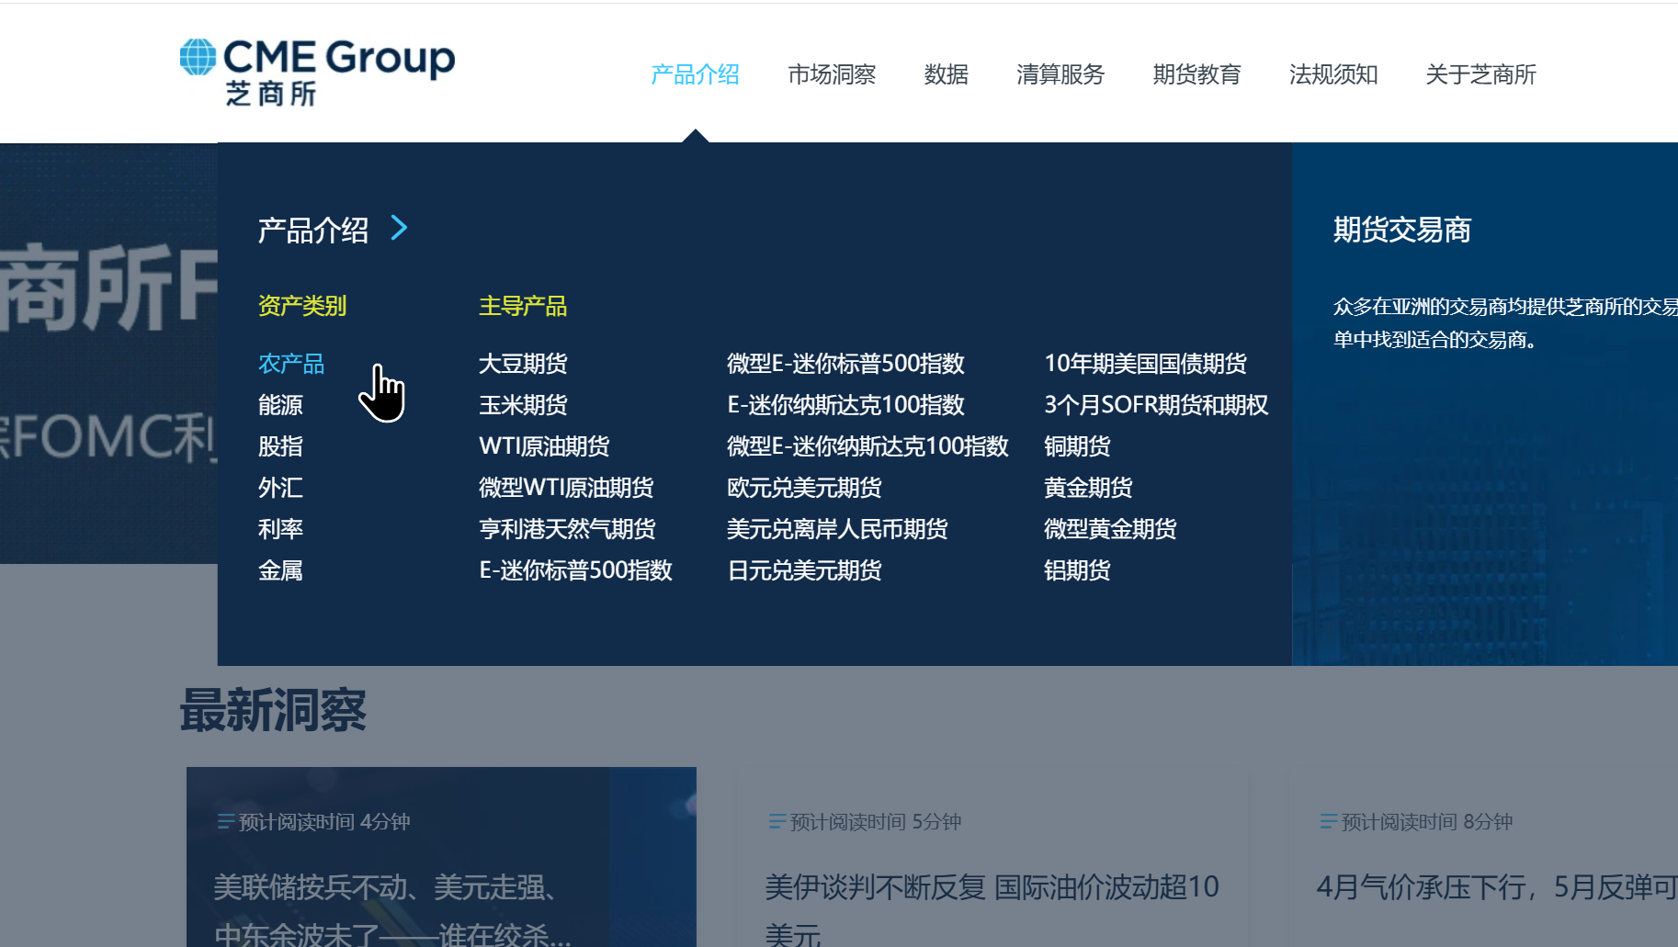Click the 产品介绍 heading in the dropdown panel
Screen dimensions: 1678x947
(x=313, y=230)
